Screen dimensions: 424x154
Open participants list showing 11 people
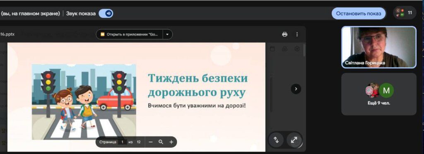[x=404, y=13]
